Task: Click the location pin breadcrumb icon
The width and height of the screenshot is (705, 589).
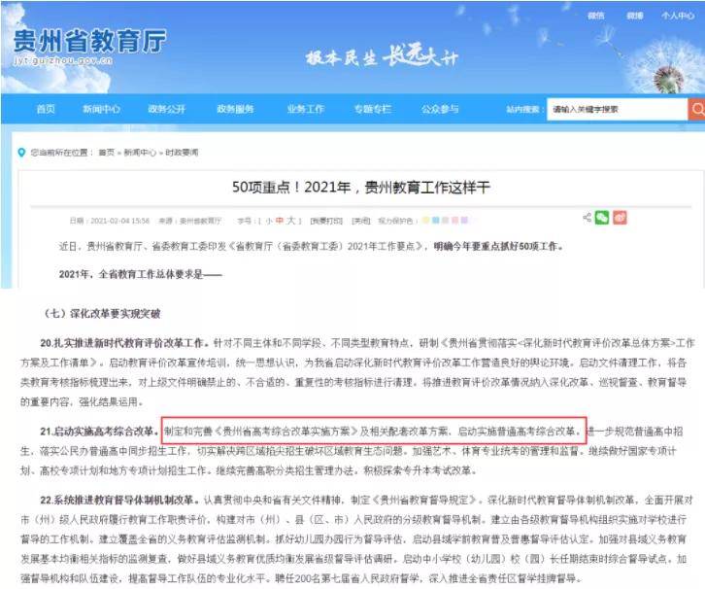Action: click(x=21, y=153)
